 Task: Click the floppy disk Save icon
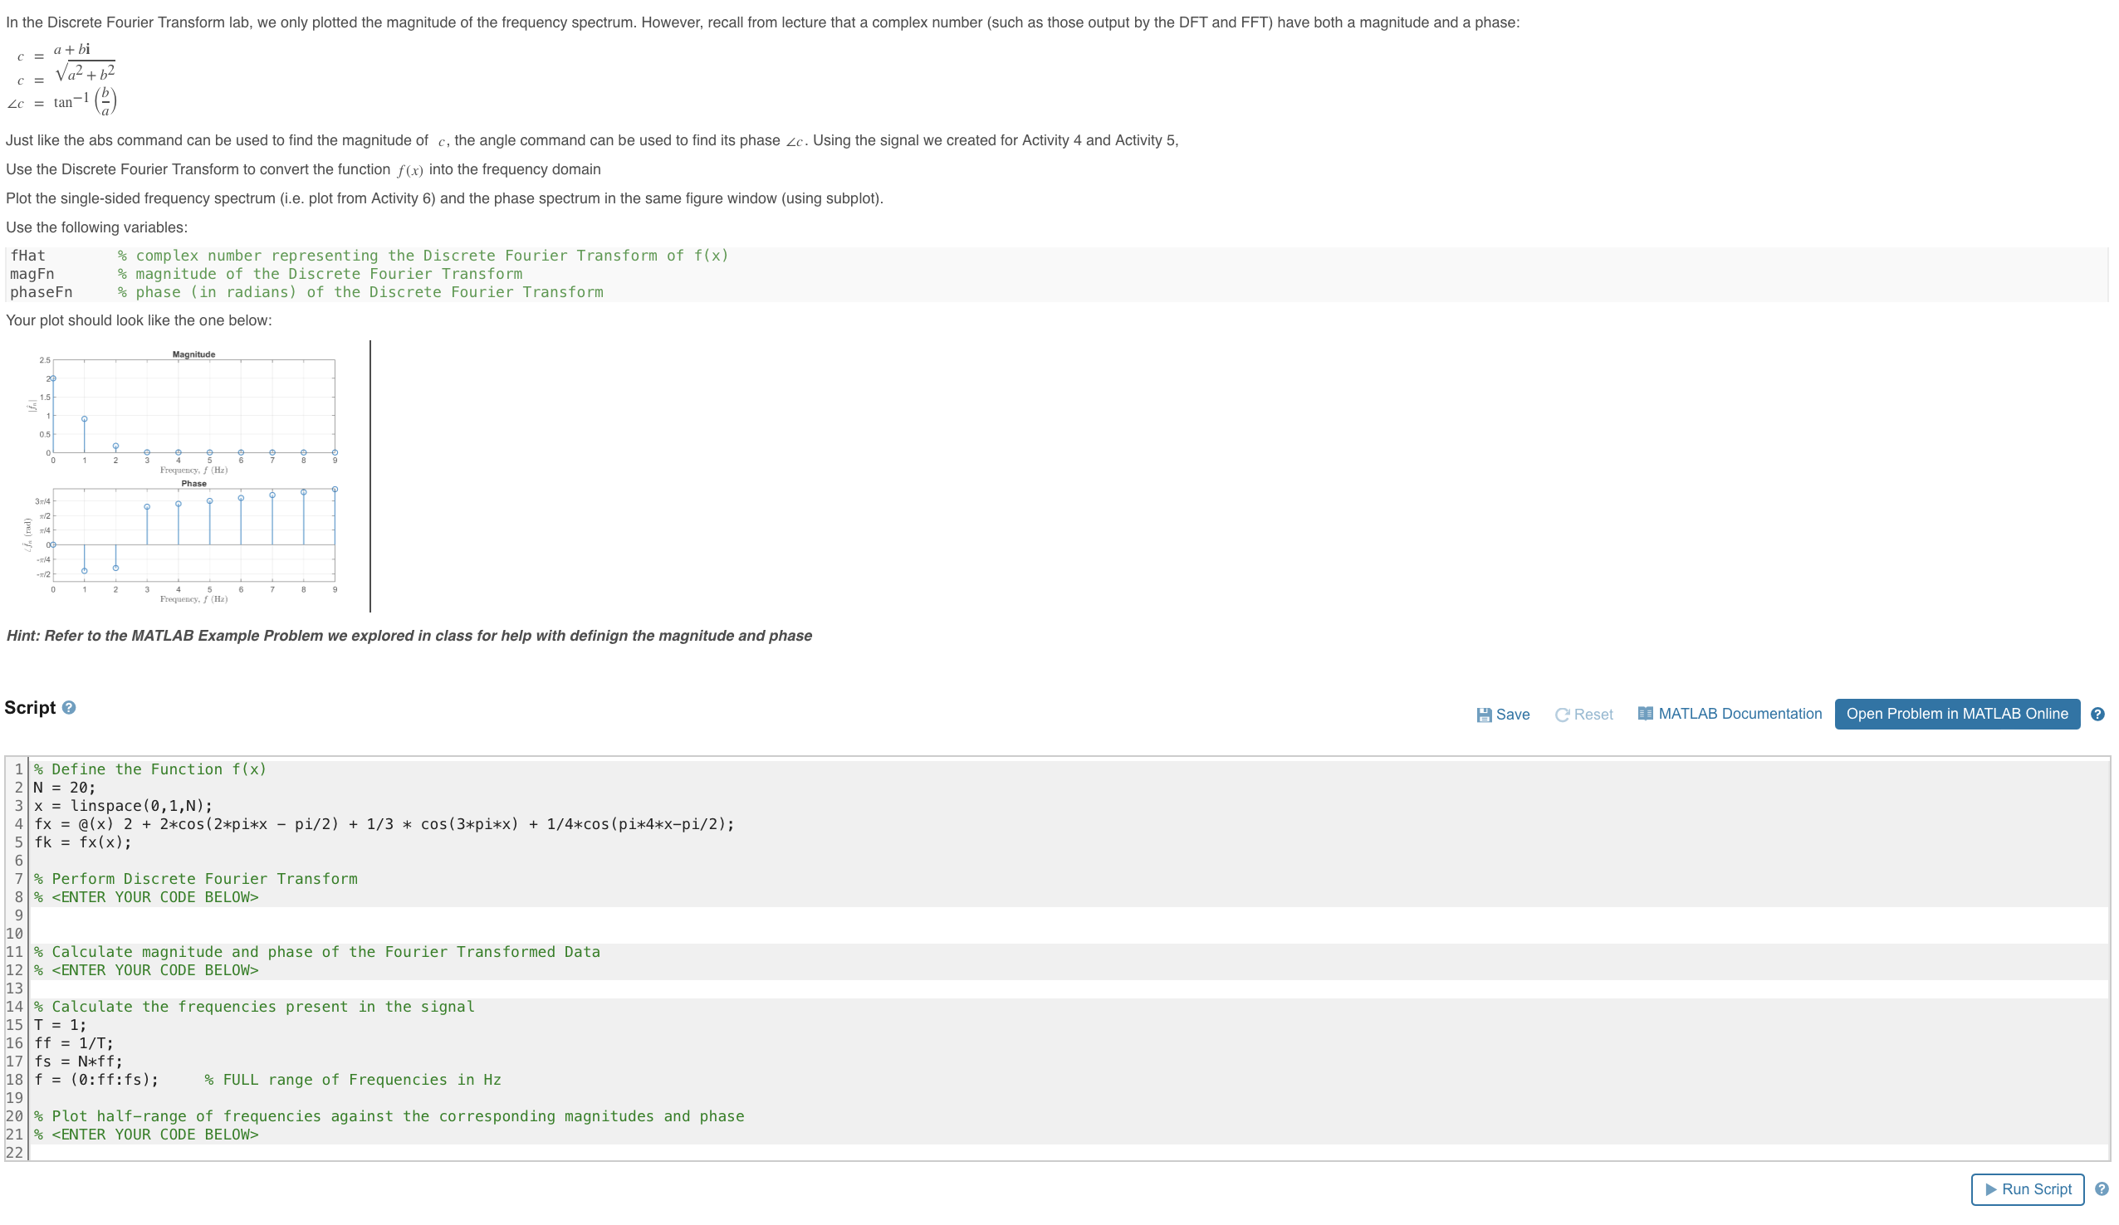pos(1483,715)
